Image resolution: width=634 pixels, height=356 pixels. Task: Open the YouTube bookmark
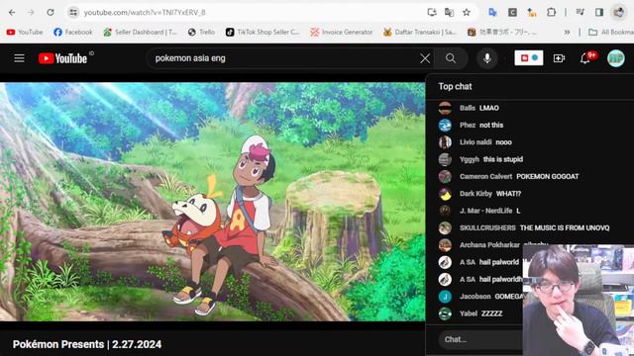[25, 32]
